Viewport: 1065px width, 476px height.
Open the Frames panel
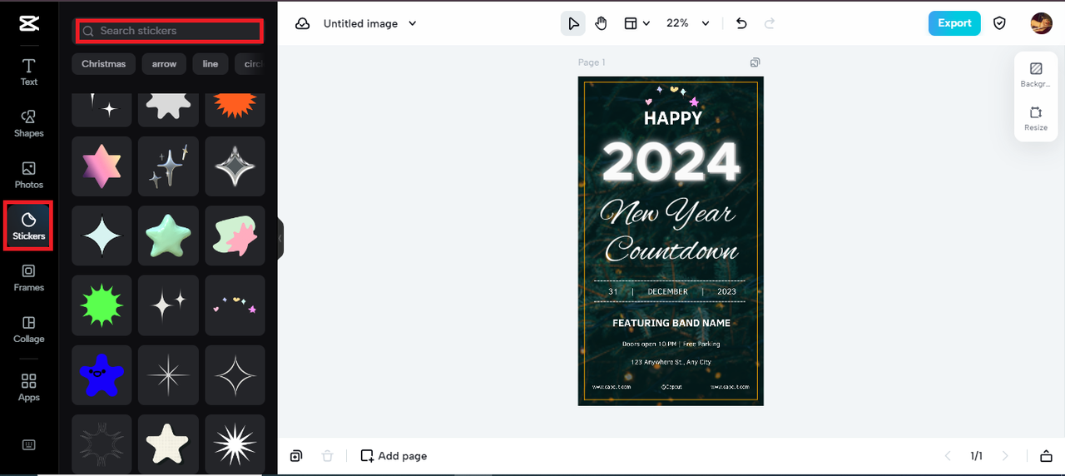pos(29,278)
